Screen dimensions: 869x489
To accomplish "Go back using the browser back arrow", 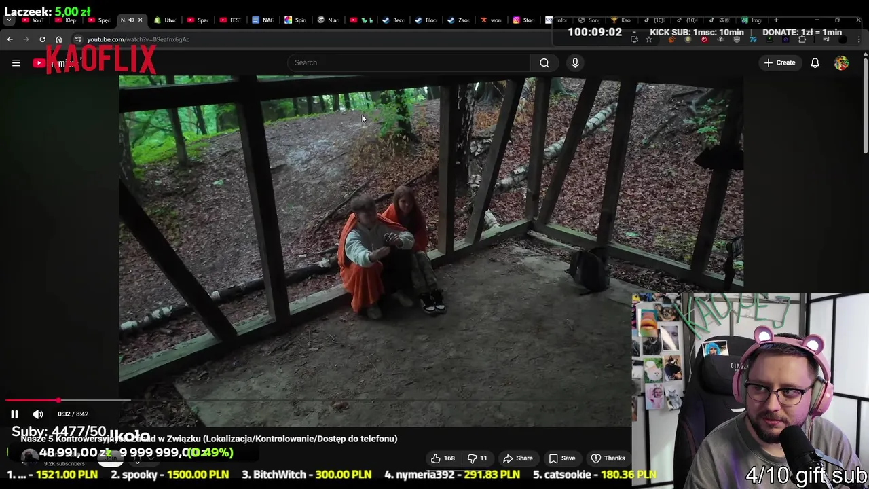I will point(10,39).
